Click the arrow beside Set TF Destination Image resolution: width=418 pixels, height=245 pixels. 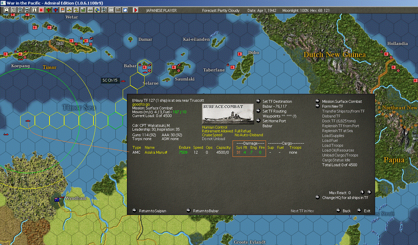[x=258, y=101]
